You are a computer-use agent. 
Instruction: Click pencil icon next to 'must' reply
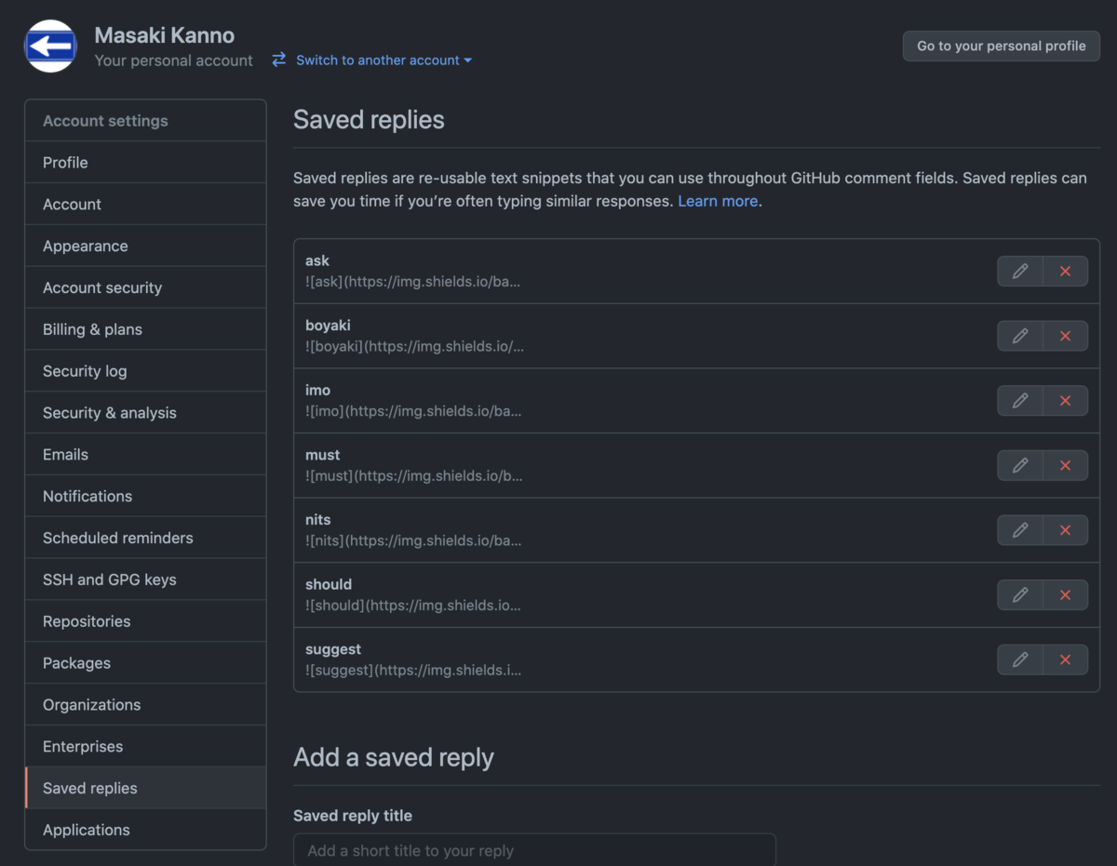click(1020, 465)
